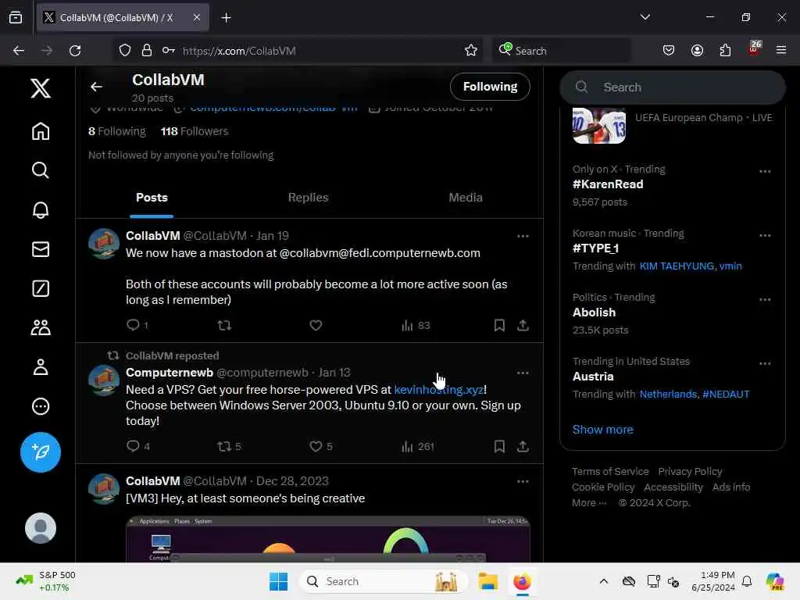This screenshot has height=600, width=800.
Task: Open Messages envelope in sidebar
Action: tap(41, 249)
